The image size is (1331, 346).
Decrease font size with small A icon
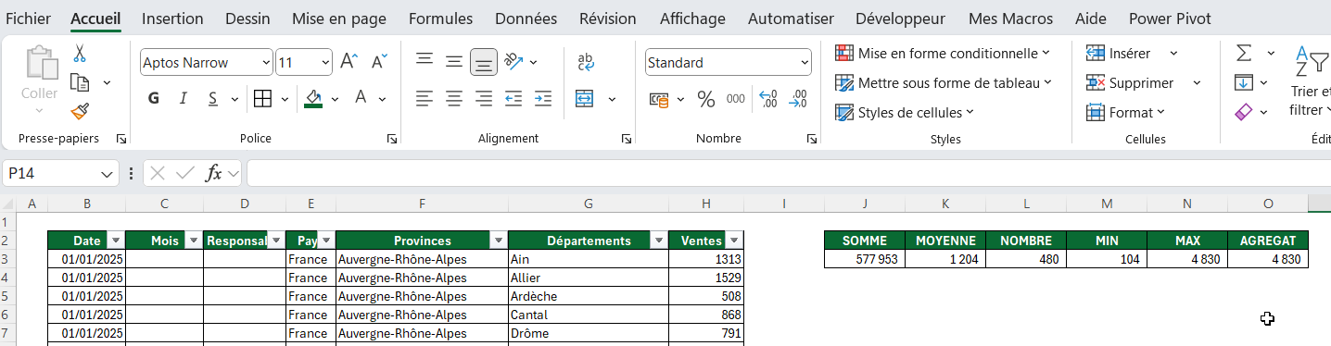(379, 62)
